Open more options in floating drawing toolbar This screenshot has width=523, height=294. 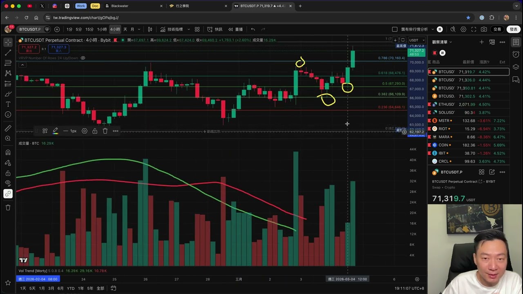[116, 131]
